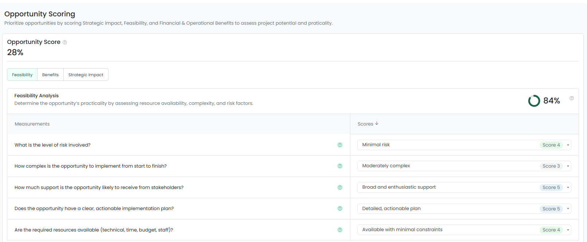Switch to the Strategic Impact tab
Screen dimensions: 587x242
coord(86,75)
